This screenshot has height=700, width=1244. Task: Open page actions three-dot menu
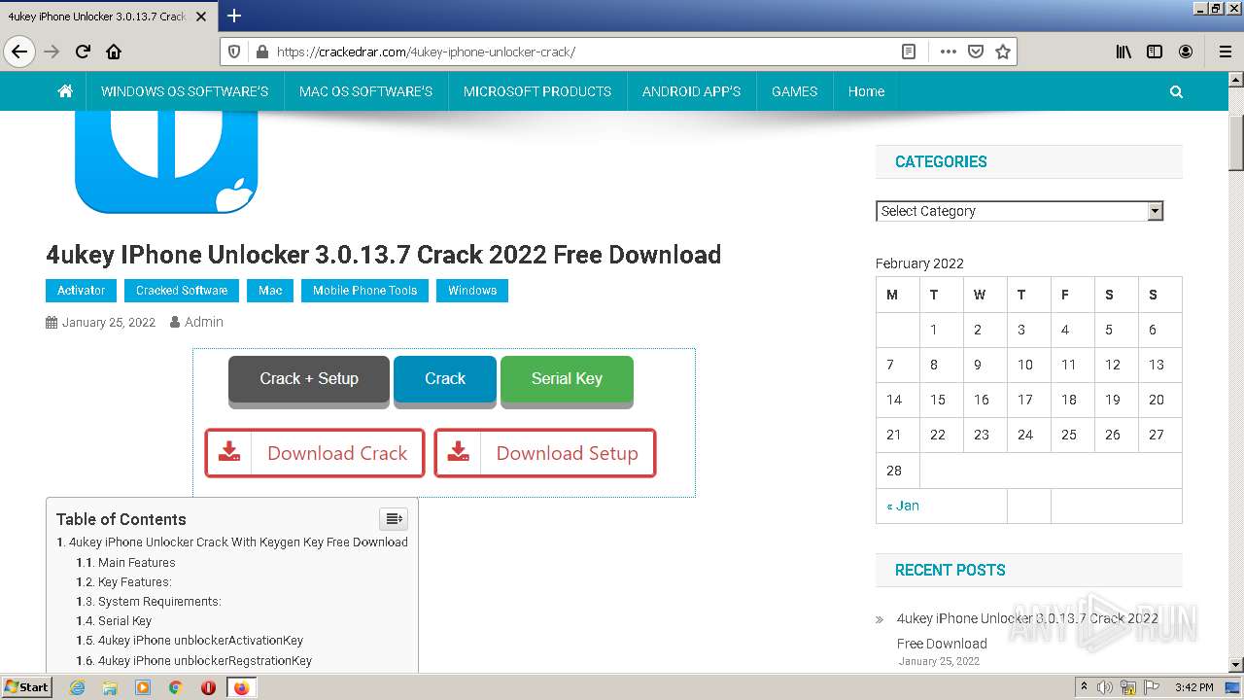(x=949, y=52)
